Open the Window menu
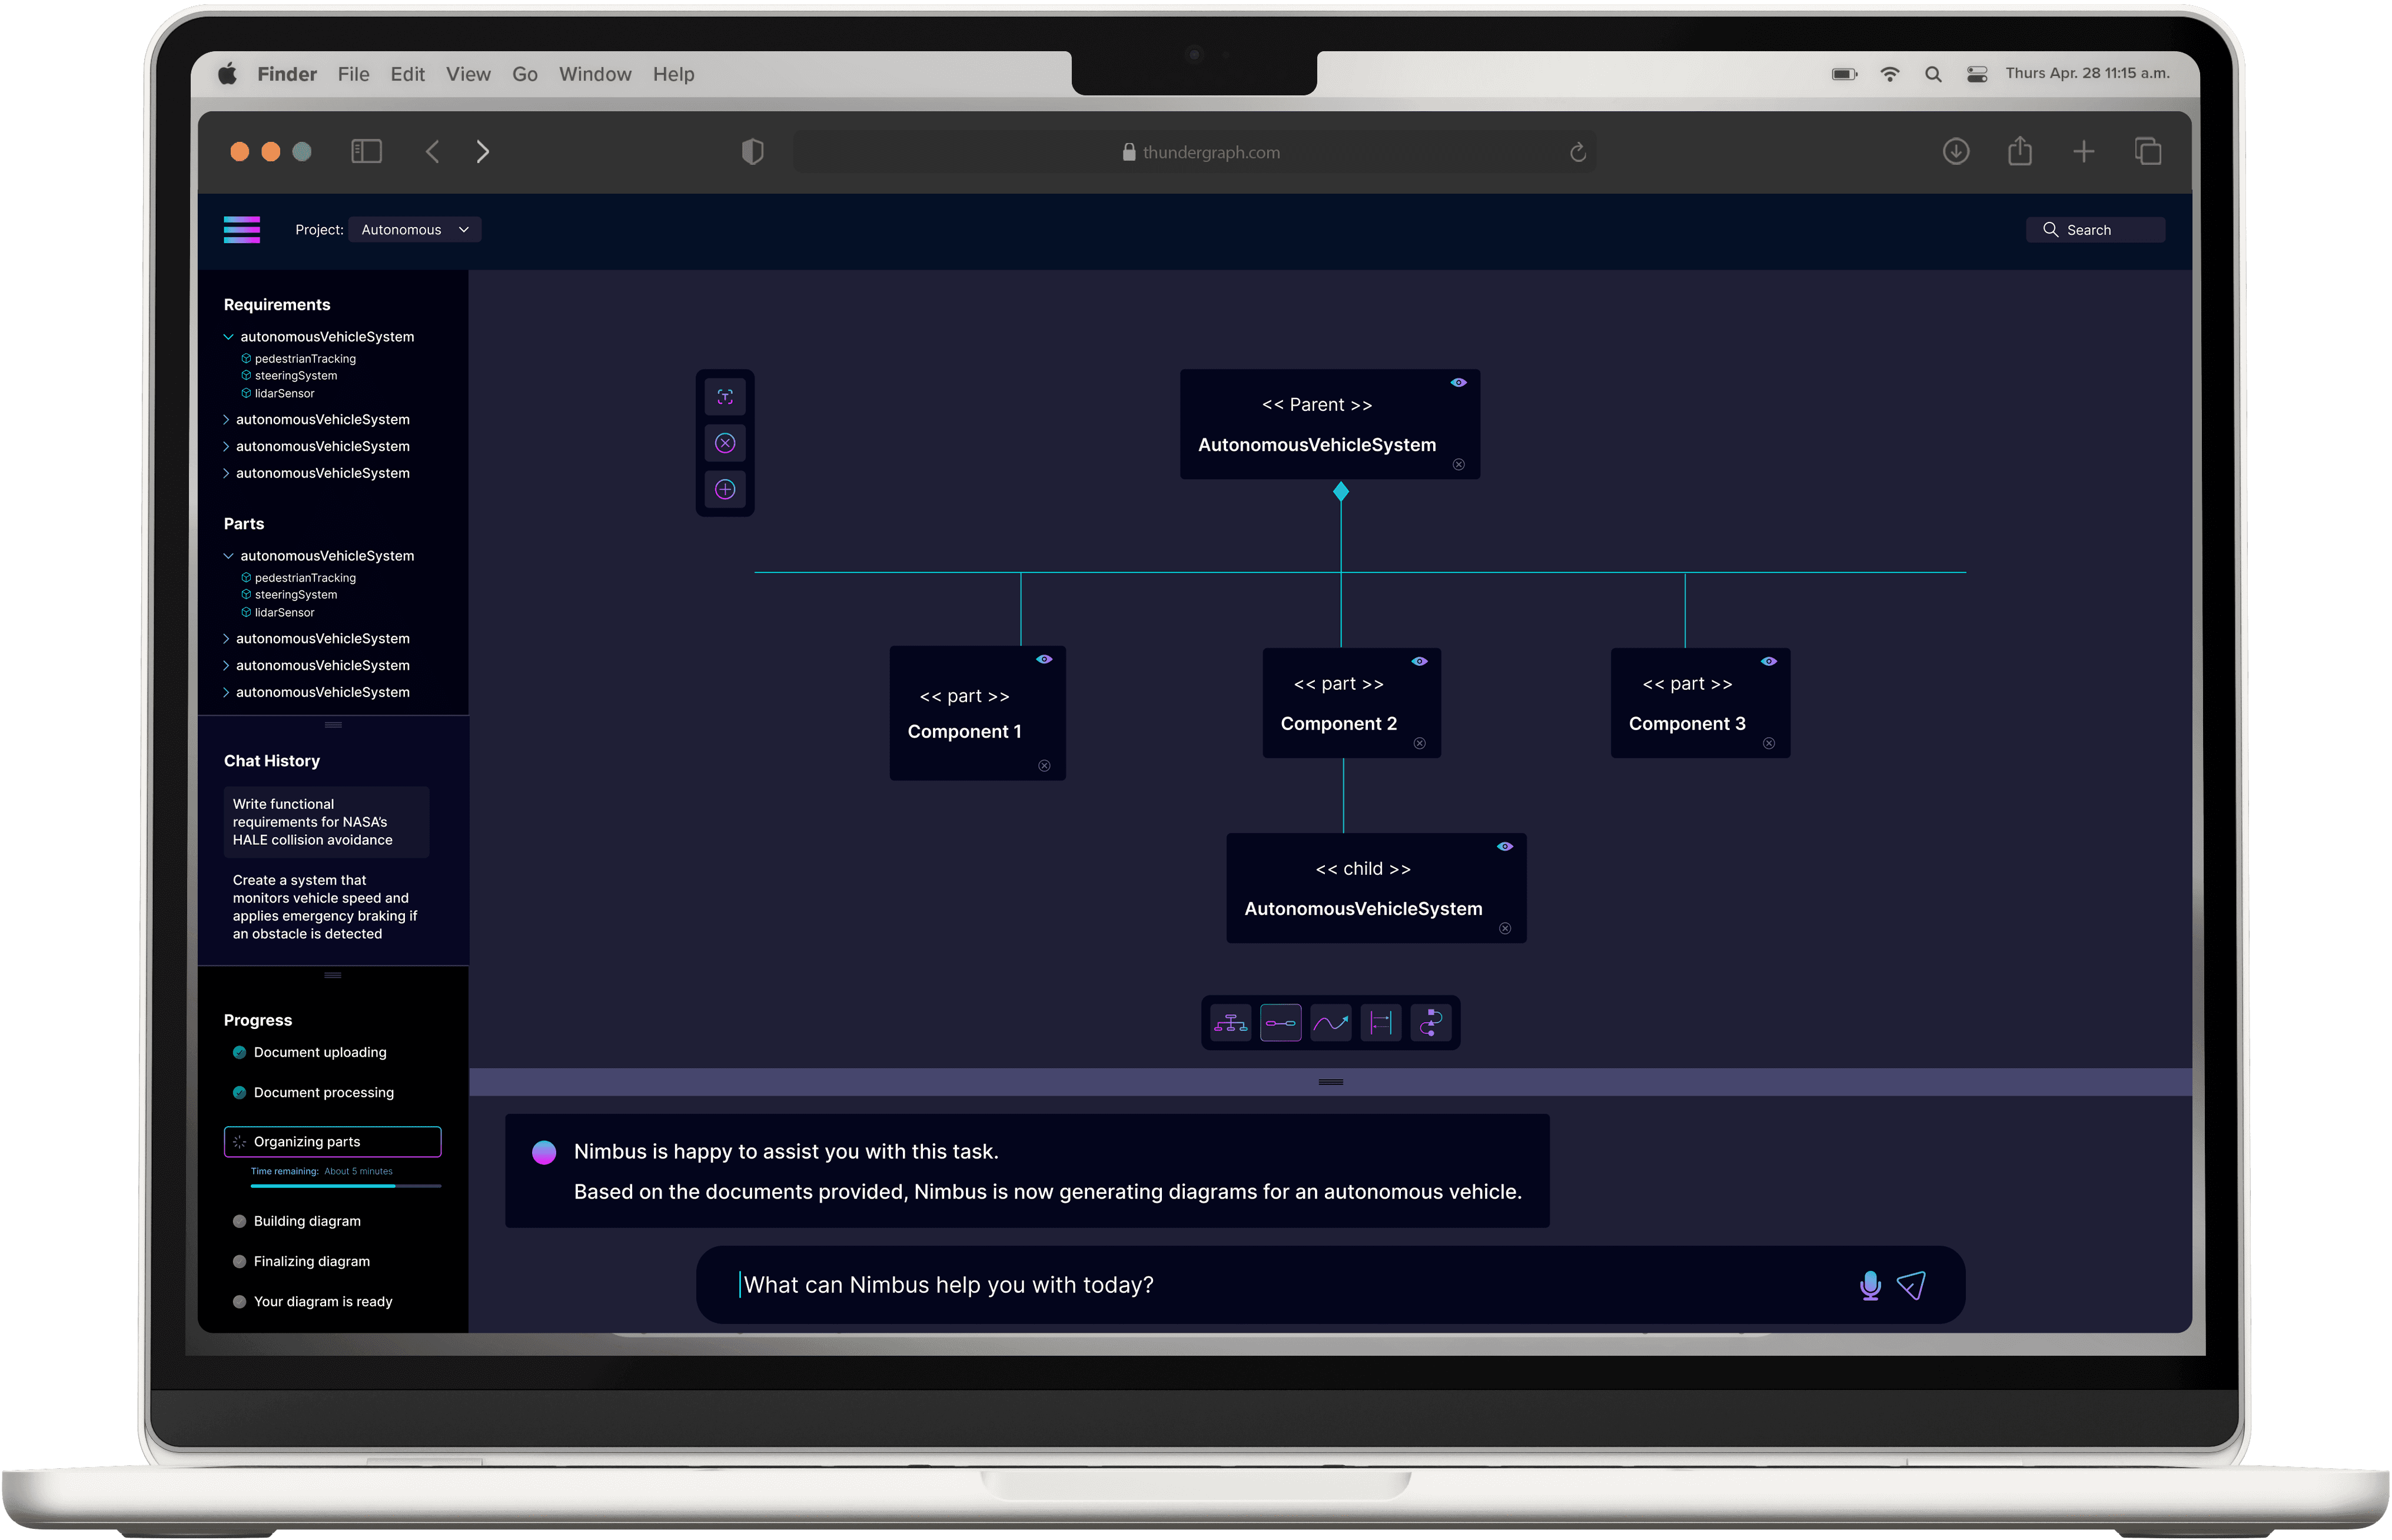This screenshot has height=1540, width=2392. pos(594,74)
